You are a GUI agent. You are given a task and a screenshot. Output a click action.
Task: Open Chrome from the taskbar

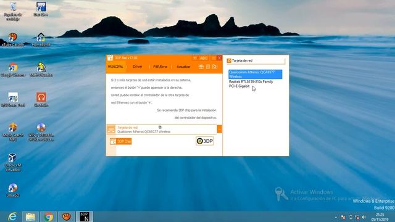[x=49, y=216]
